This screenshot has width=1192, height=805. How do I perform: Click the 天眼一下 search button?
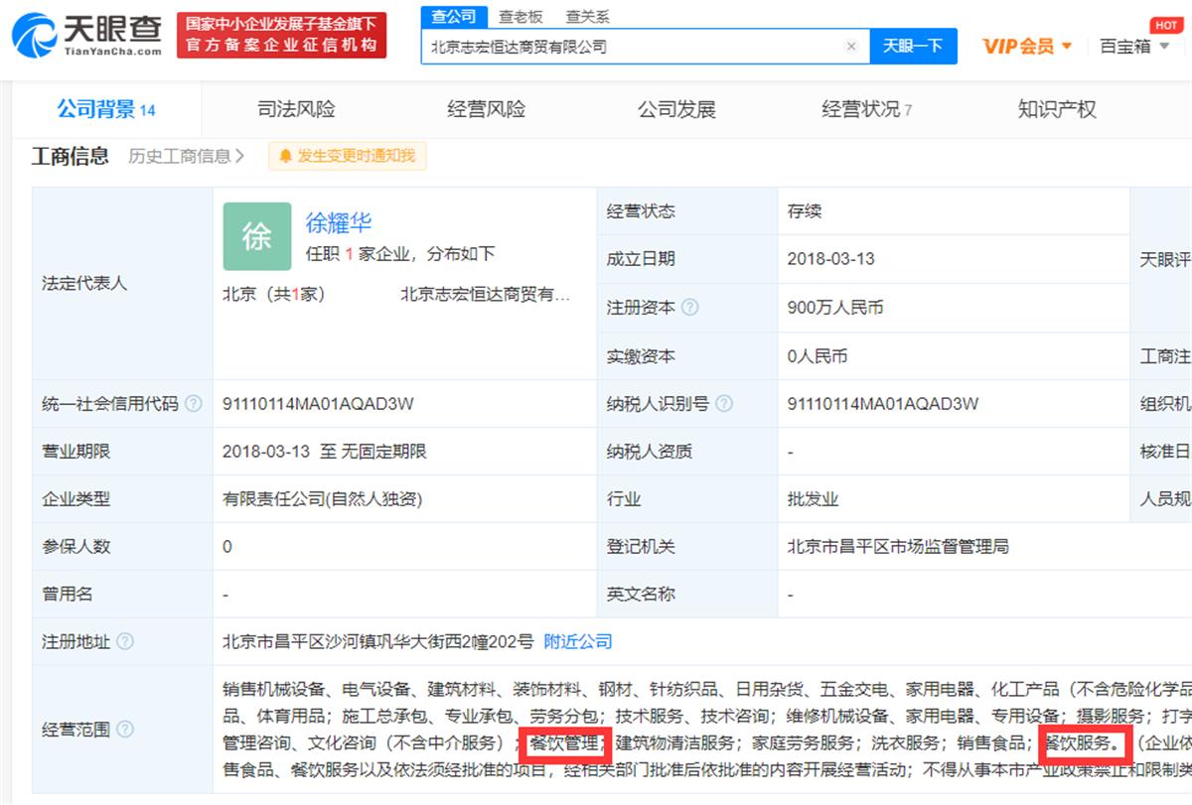click(914, 47)
